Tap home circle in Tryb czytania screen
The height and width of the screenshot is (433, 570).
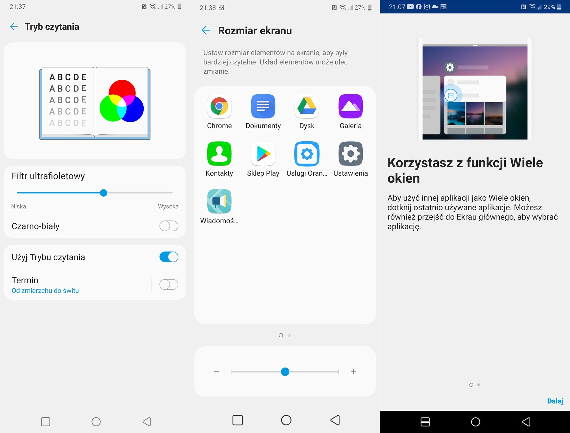pos(96,422)
